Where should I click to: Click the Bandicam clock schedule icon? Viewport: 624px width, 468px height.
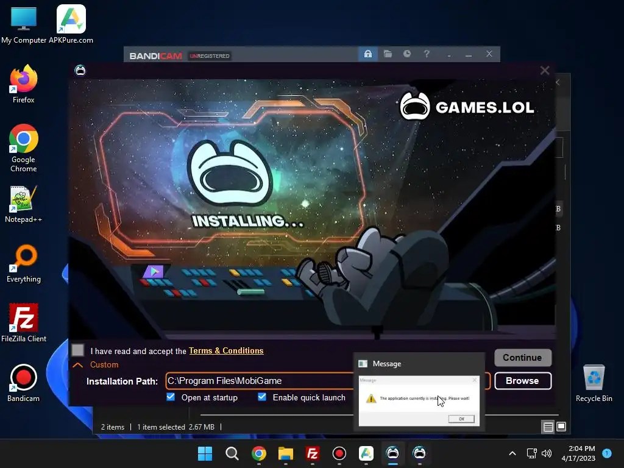406,54
